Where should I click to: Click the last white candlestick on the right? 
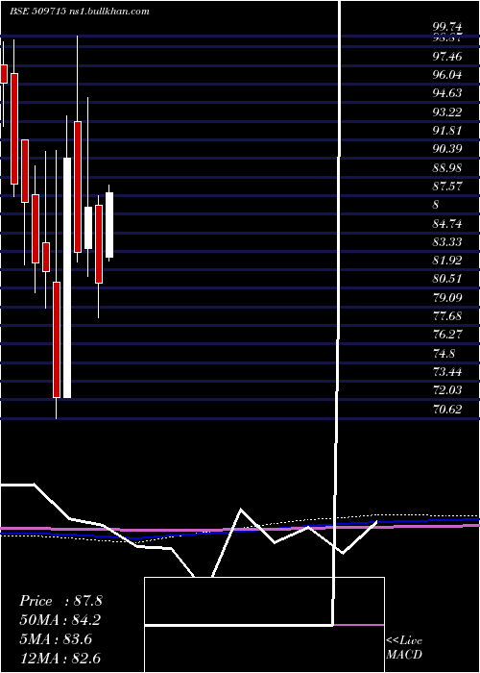coord(109,225)
